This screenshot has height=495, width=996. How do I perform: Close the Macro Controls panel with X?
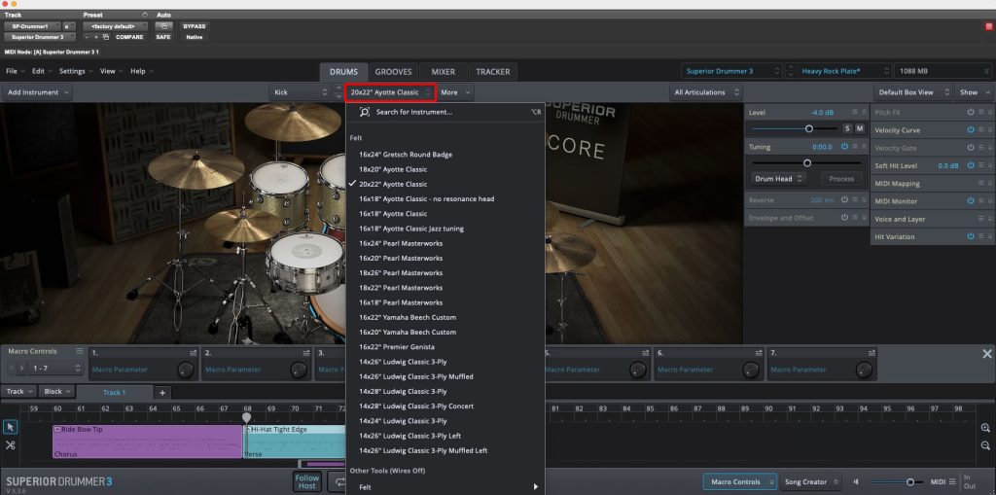[x=986, y=354]
